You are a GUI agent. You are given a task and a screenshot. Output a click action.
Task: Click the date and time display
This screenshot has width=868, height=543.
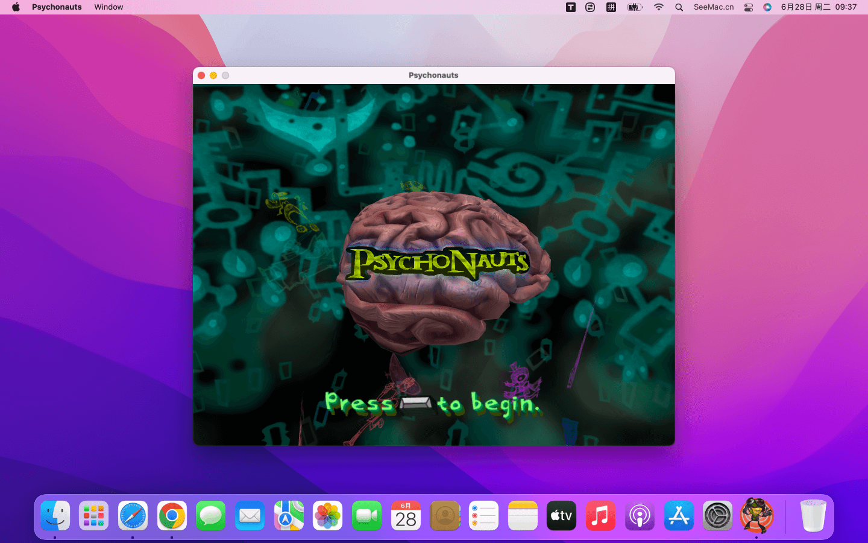pos(819,7)
